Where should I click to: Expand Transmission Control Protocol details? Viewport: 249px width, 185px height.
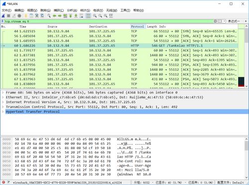click(x=2, y=107)
